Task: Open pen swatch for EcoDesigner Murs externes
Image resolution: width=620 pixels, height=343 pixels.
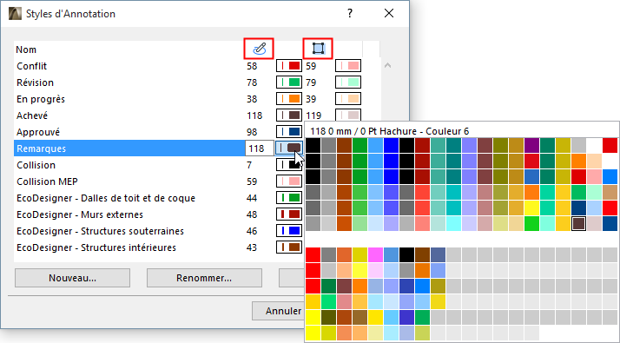Action: point(289,214)
